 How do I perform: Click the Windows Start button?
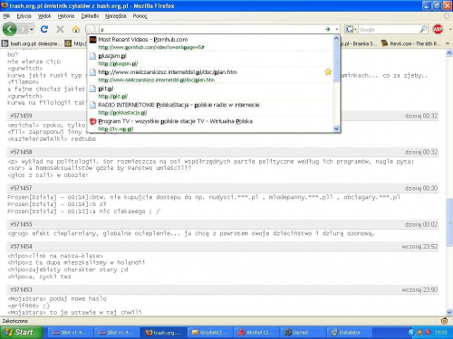(21, 333)
